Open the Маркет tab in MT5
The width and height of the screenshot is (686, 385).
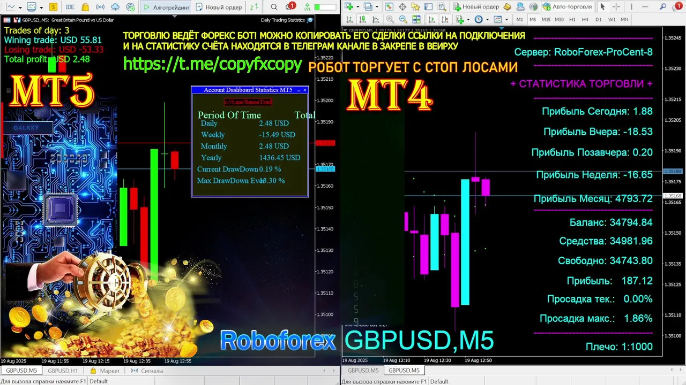pos(105,371)
